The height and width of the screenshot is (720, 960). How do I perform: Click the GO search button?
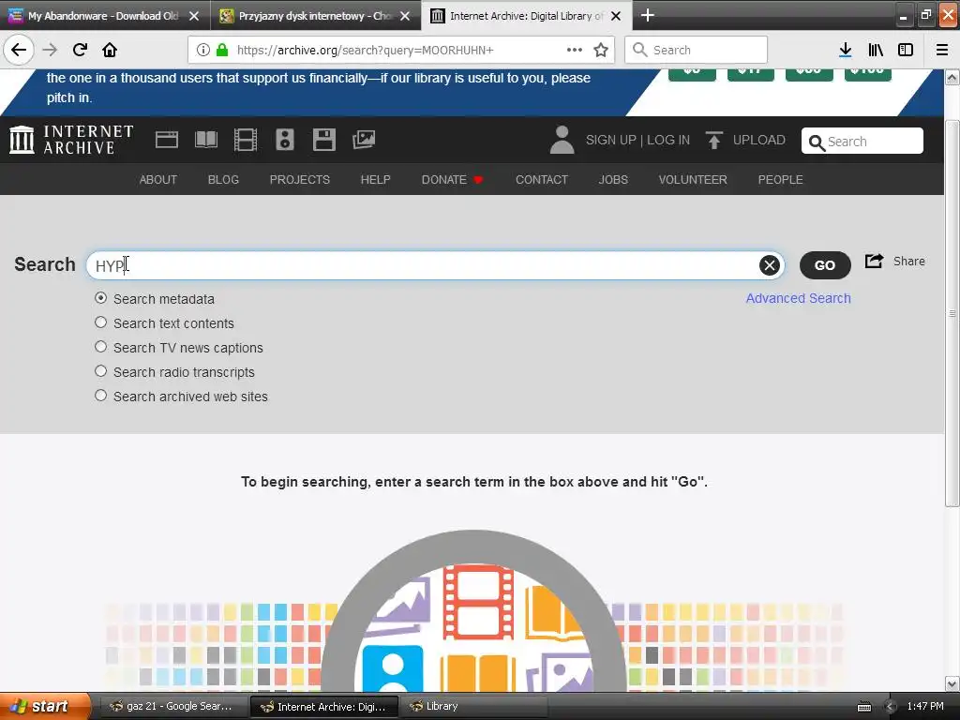(825, 265)
